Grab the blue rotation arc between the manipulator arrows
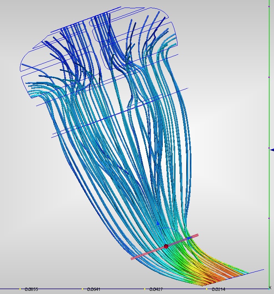The image size is (274, 294). tap(172, 229)
